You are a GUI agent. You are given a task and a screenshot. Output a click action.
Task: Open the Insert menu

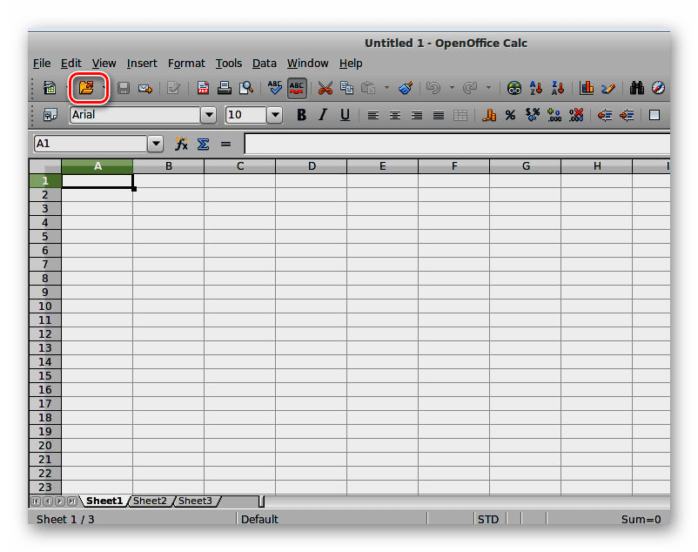tap(142, 64)
